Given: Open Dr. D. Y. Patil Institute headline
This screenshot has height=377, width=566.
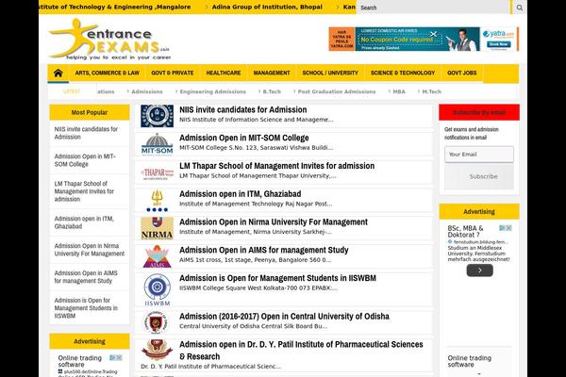Looking at the screenshot, I should pyautogui.click(x=301, y=351).
